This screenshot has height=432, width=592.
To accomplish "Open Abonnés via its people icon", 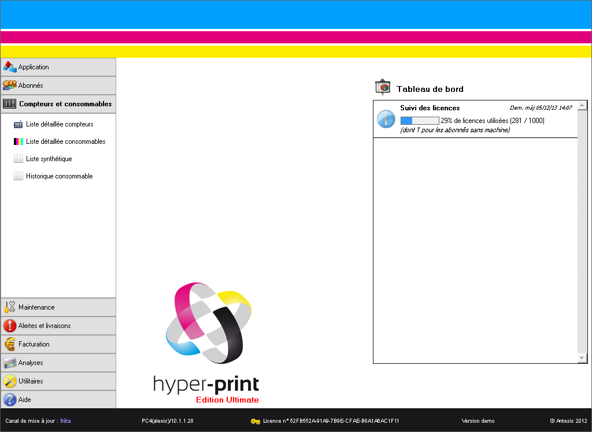I will 9,85.
